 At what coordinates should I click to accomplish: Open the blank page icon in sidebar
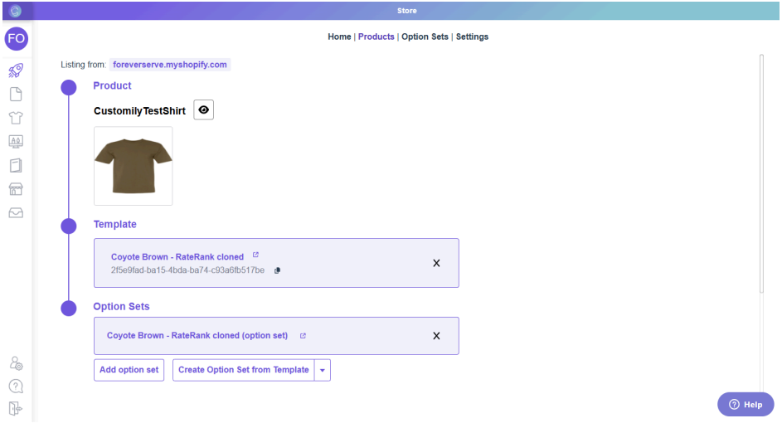[x=16, y=95]
